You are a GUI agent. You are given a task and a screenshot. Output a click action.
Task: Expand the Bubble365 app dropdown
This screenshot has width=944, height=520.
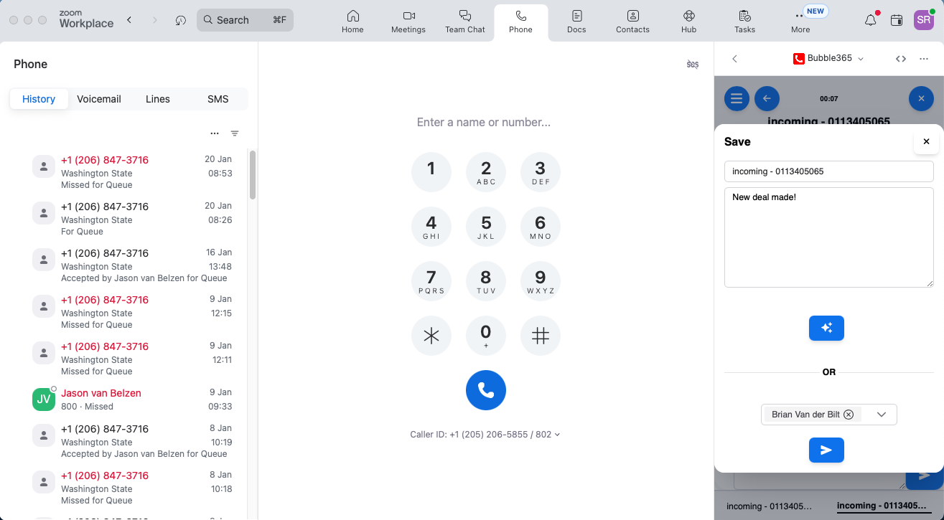tap(860, 59)
